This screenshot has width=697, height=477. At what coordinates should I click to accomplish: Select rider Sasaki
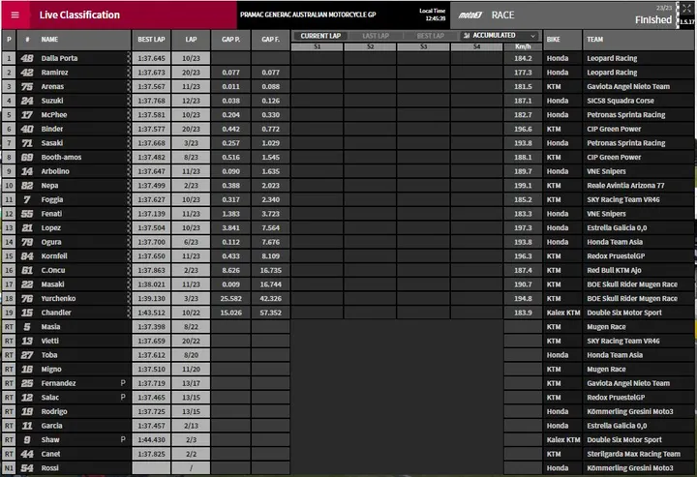(x=52, y=143)
